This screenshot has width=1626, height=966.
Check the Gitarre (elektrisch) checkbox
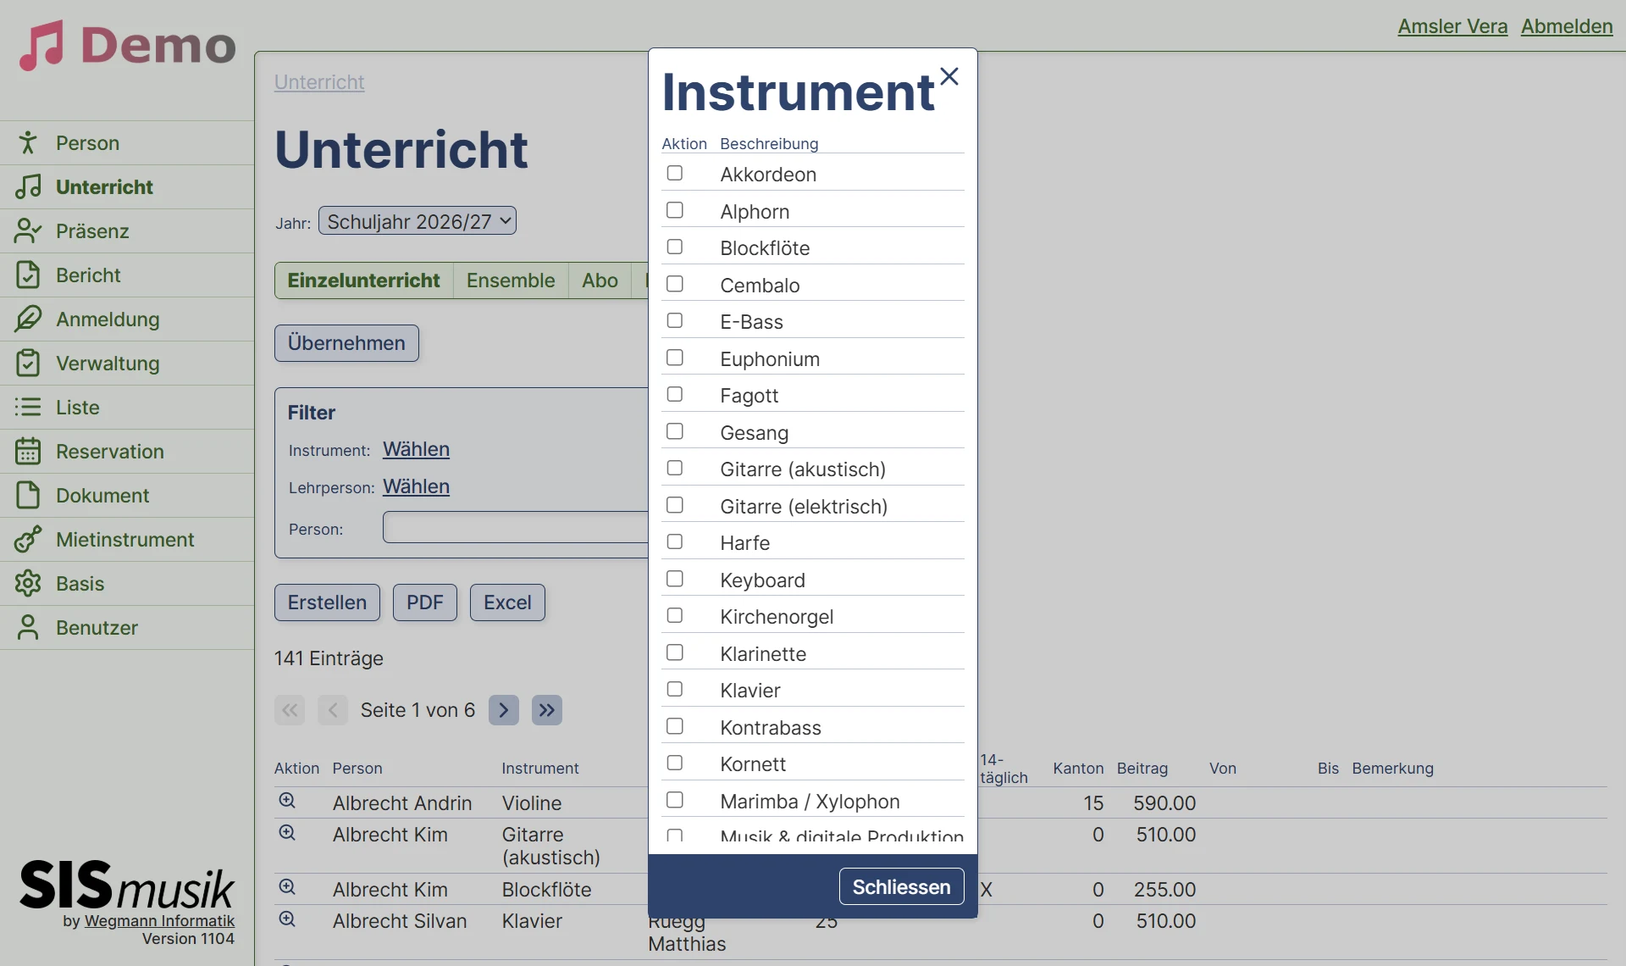(x=675, y=505)
